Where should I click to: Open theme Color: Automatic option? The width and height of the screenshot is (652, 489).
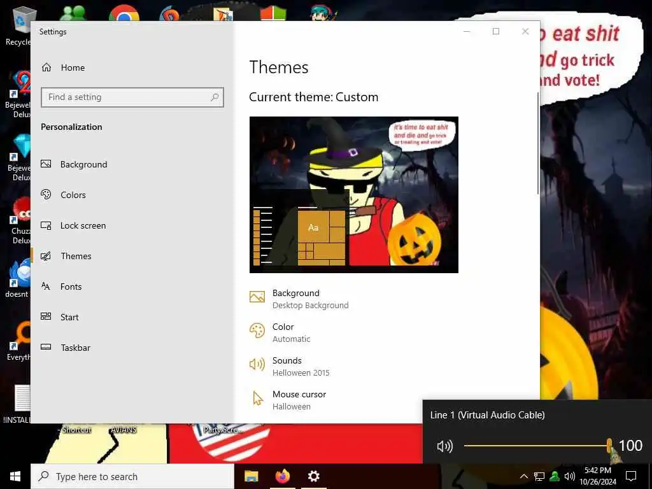(x=280, y=332)
